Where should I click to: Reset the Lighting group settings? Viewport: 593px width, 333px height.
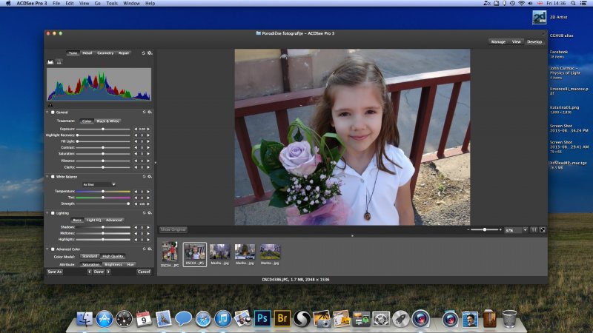pos(144,213)
